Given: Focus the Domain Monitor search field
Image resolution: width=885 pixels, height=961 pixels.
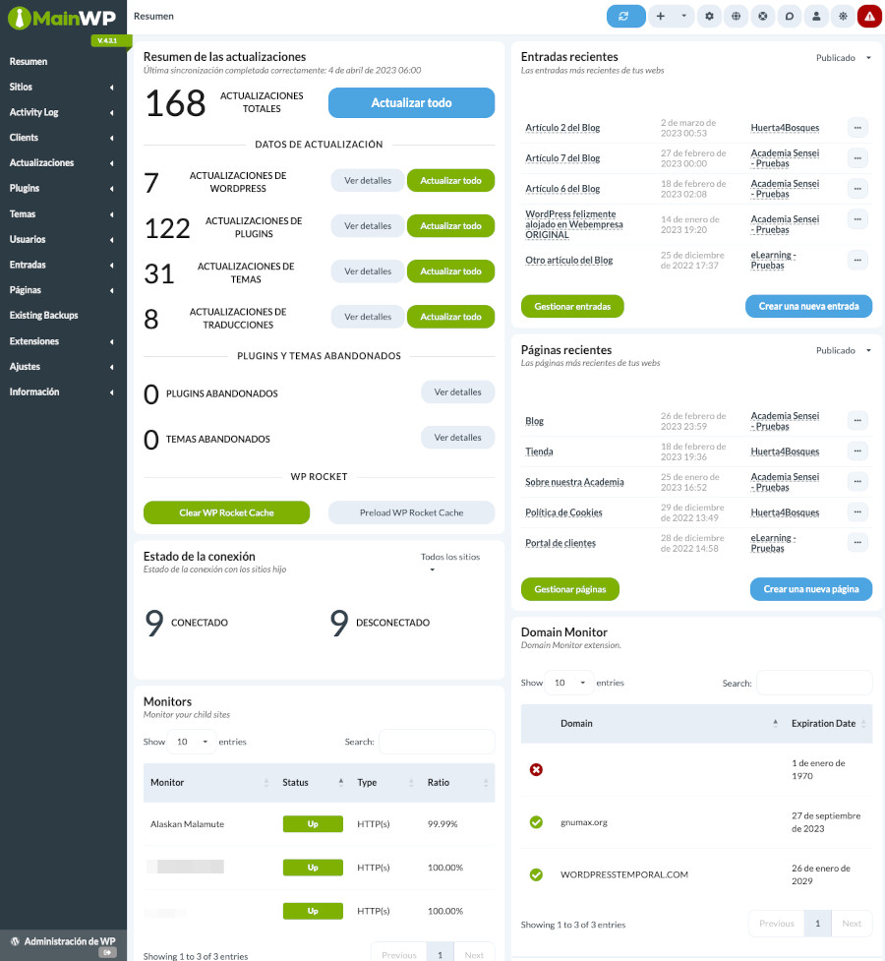Looking at the screenshot, I should pos(814,683).
